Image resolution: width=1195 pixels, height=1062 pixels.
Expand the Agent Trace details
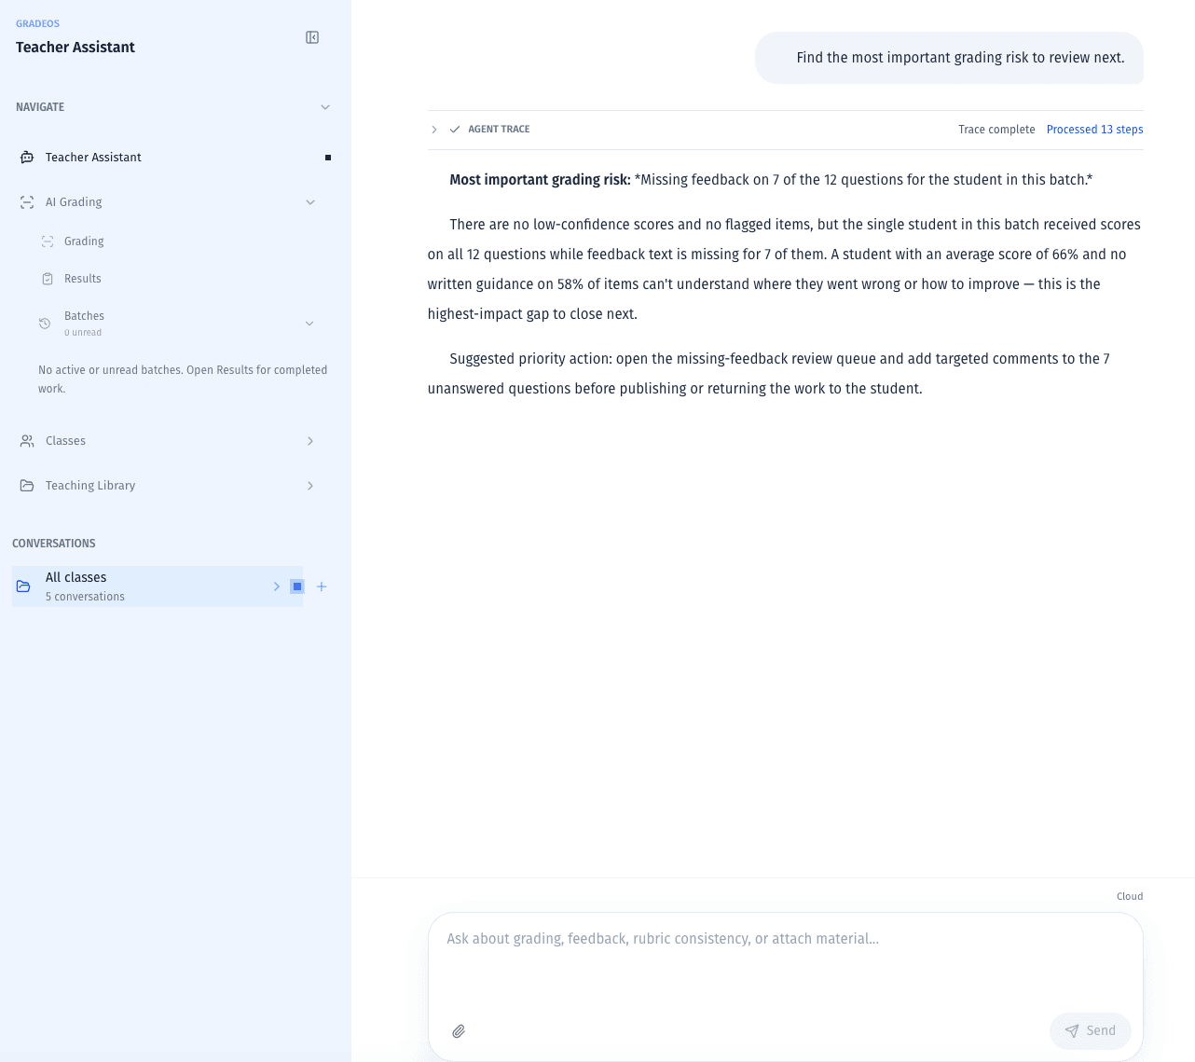tap(434, 130)
